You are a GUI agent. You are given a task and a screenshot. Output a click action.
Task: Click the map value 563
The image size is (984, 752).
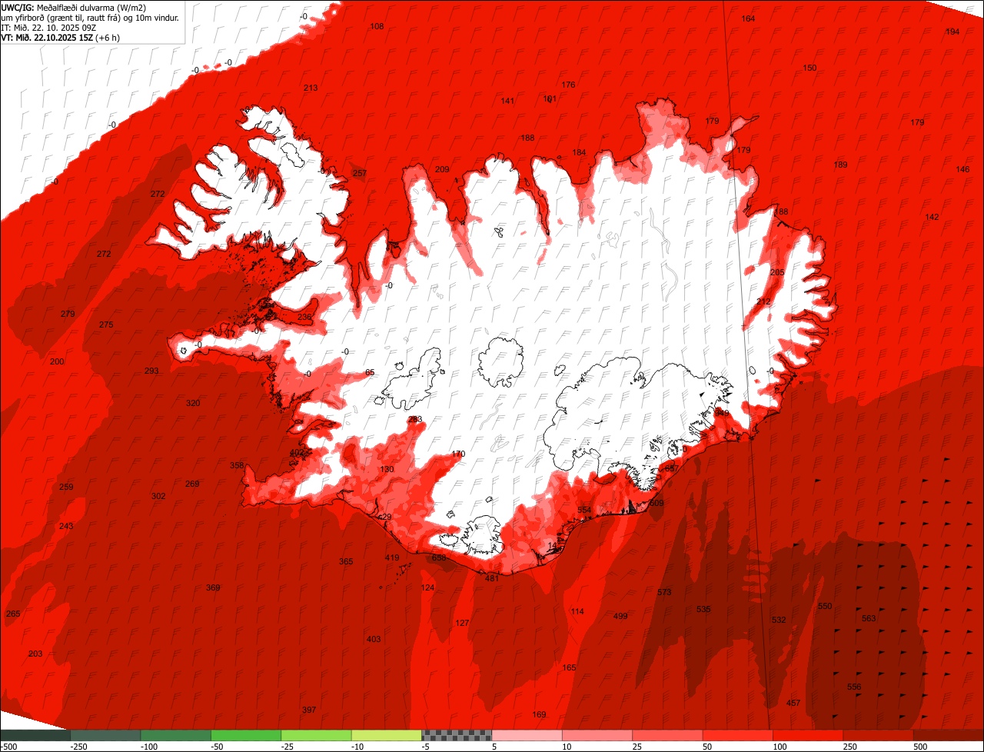(869, 618)
